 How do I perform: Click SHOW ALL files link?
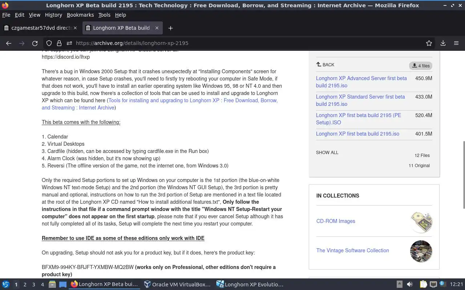point(327,153)
